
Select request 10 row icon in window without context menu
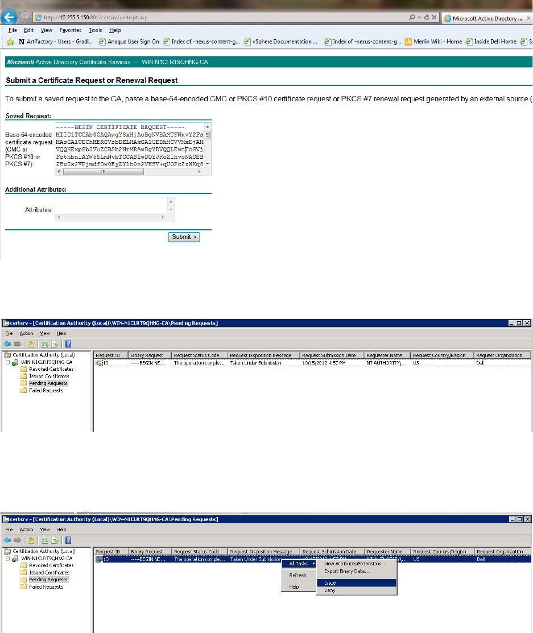(98, 363)
